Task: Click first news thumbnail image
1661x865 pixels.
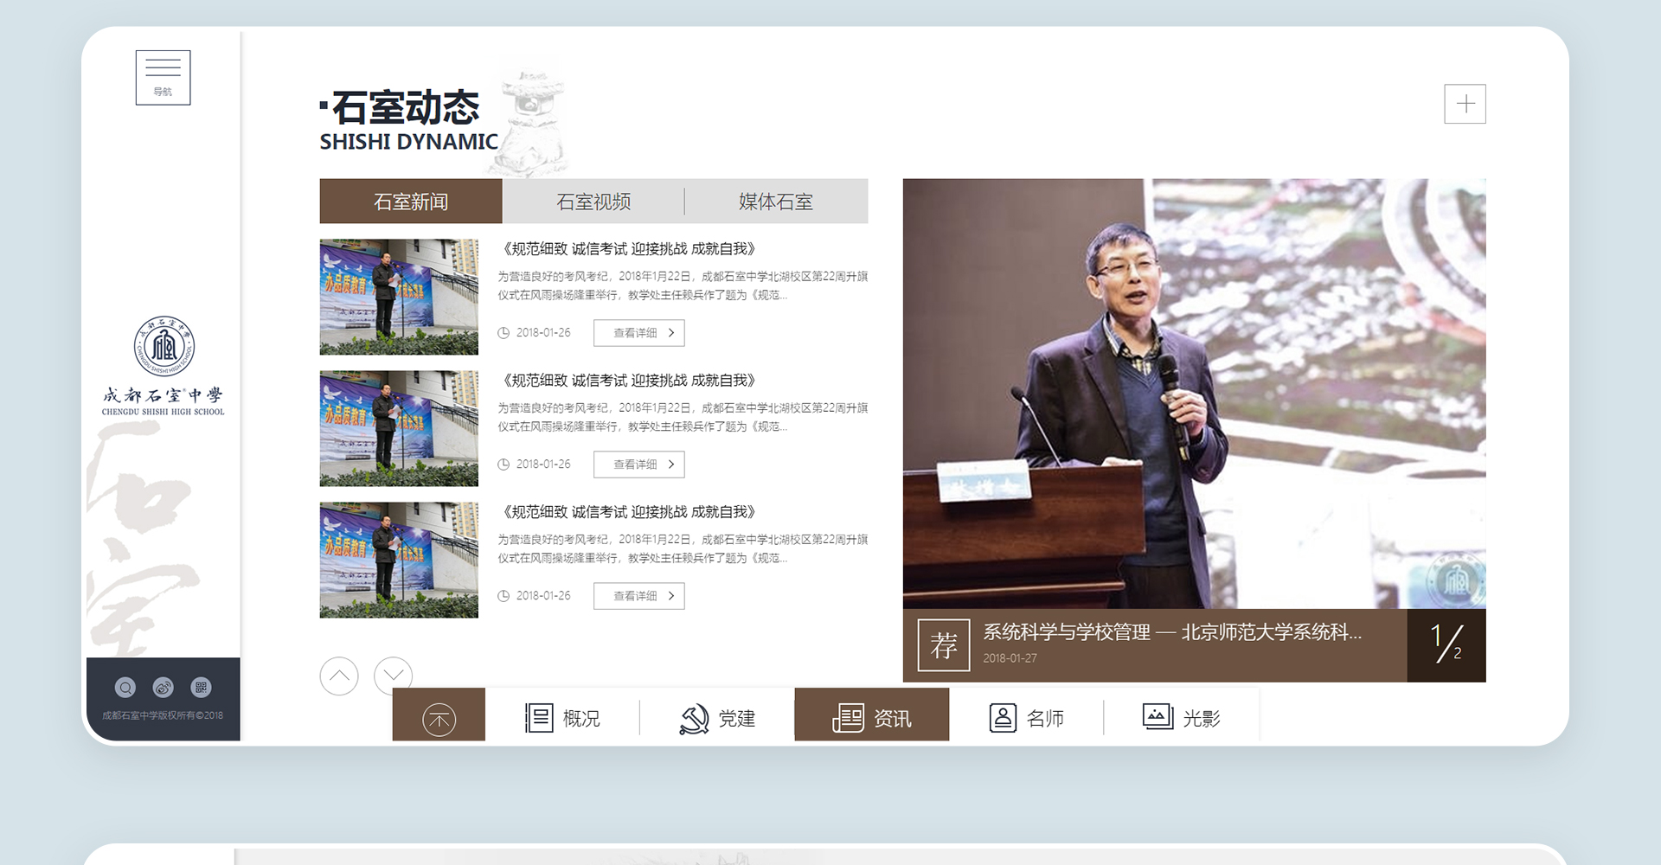Action: coord(399,297)
